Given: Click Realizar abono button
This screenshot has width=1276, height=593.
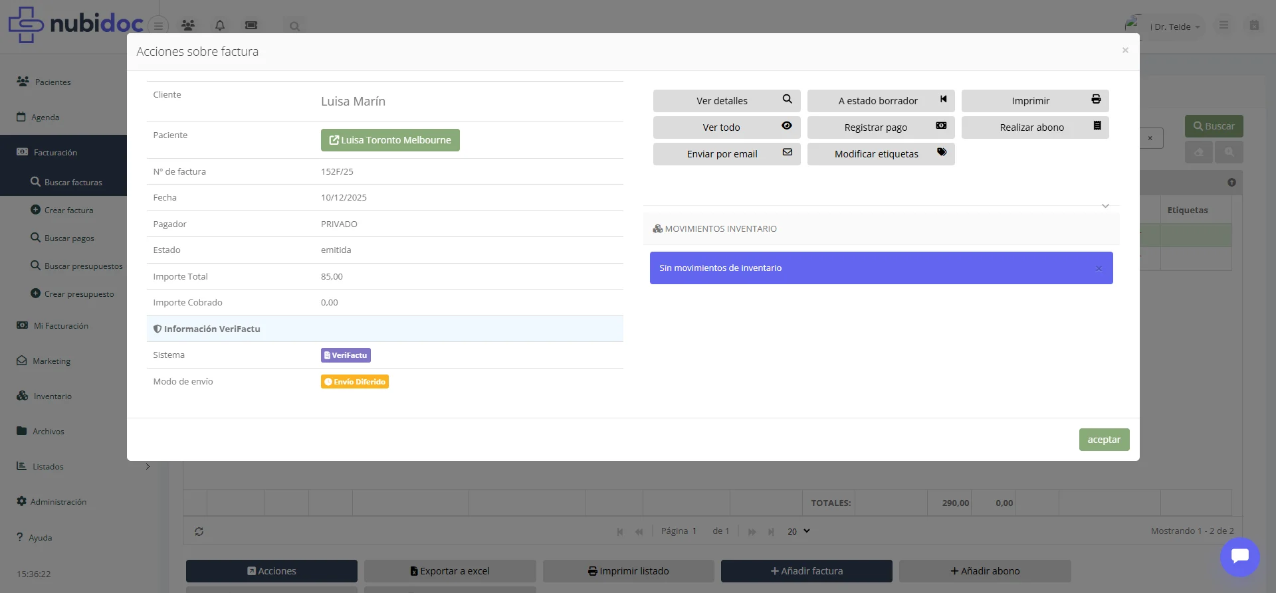Looking at the screenshot, I should (1035, 127).
